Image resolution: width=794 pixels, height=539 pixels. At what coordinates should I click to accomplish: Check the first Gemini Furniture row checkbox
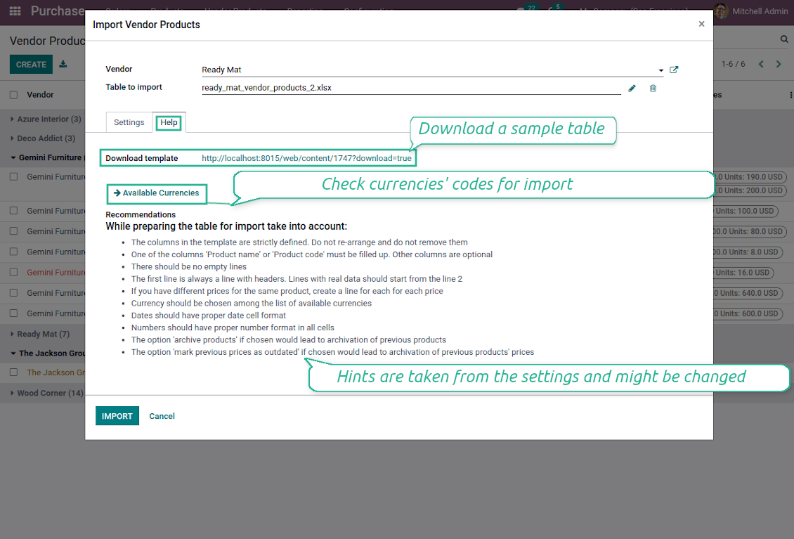pyautogui.click(x=13, y=176)
